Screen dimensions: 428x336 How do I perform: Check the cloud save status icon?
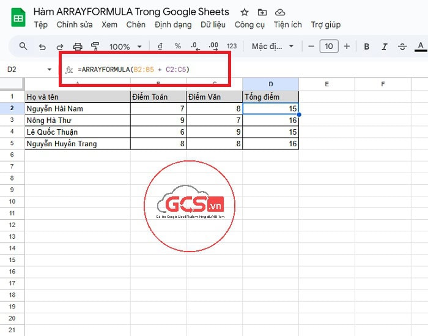[280, 12]
